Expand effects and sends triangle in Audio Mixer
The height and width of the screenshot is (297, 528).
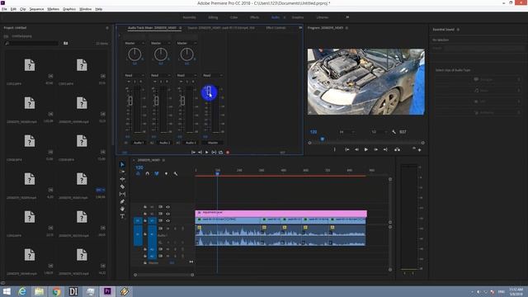pos(119,35)
